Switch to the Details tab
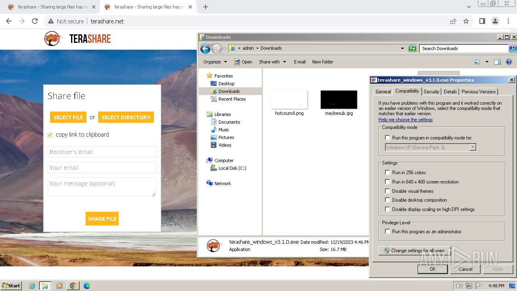This screenshot has width=517, height=291. (450, 92)
